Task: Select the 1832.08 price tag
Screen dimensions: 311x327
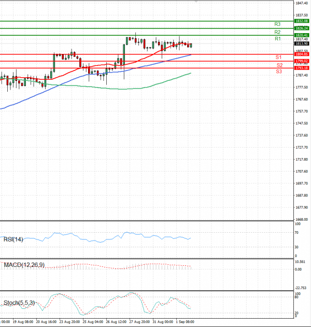Action: coord(302,21)
